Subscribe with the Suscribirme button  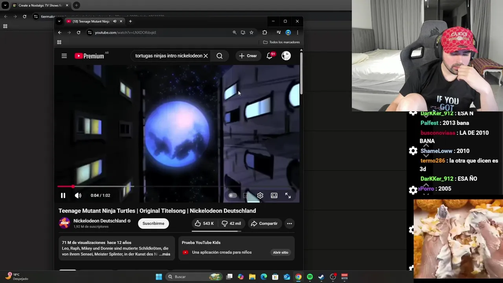(x=153, y=223)
